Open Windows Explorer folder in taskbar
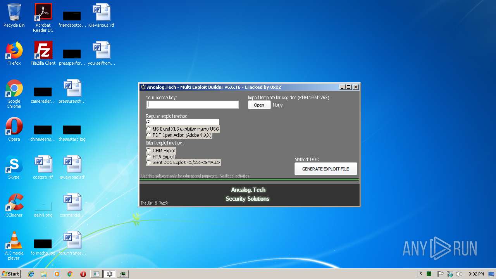Viewport: 496px width, 279px height. pos(44,274)
